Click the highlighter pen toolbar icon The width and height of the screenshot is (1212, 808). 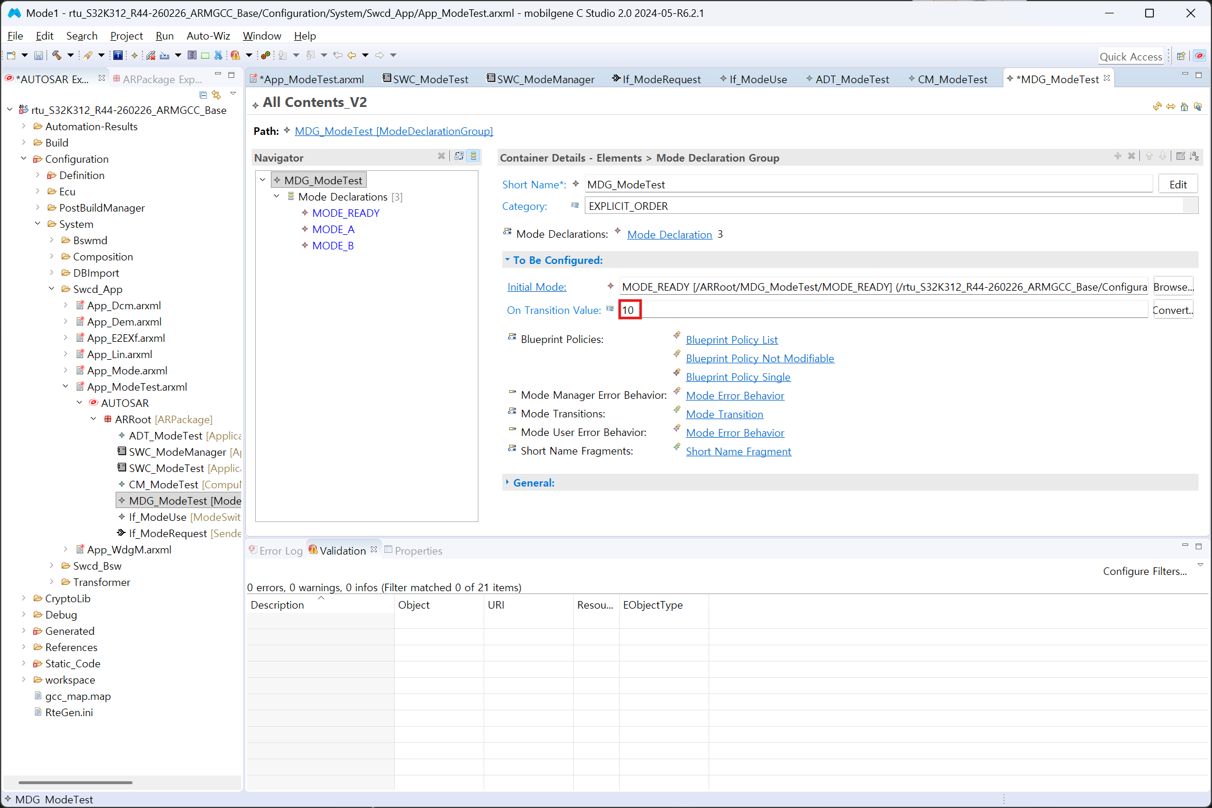(x=87, y=55)
